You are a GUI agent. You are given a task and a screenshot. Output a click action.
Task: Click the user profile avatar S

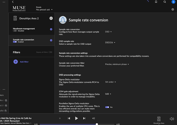point(173,2)
